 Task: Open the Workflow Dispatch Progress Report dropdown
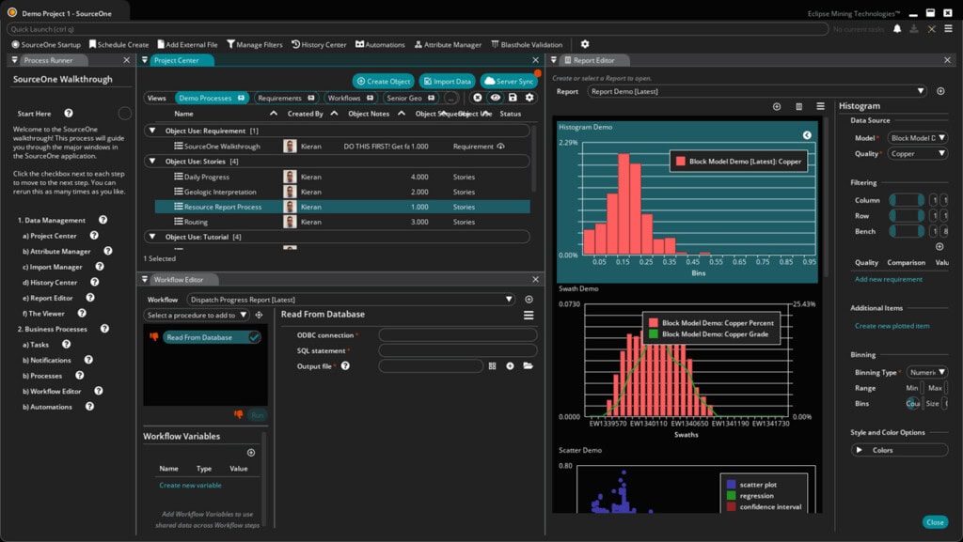pos(351,300)
